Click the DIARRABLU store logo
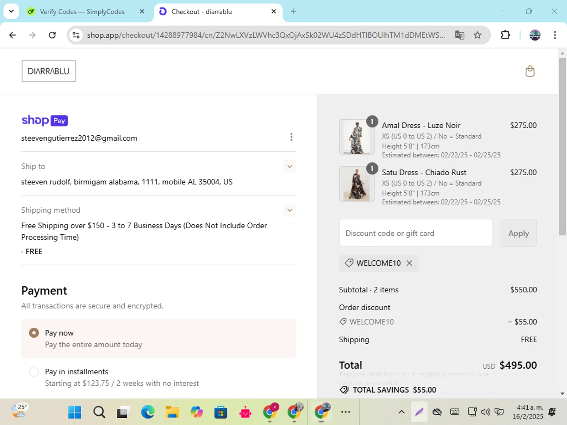This screenshot has width=567, height=425. click(49, 71)
